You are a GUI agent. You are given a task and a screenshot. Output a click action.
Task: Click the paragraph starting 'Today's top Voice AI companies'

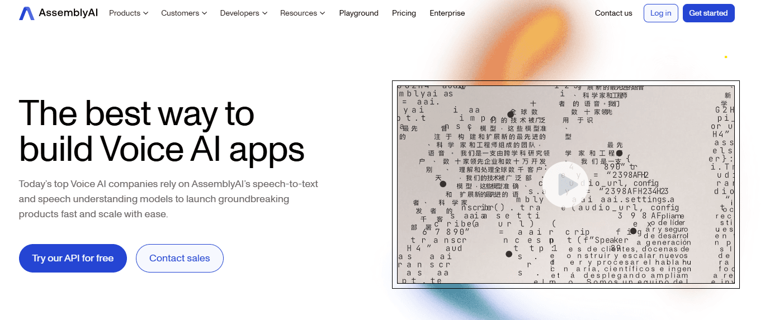(168, 199)
